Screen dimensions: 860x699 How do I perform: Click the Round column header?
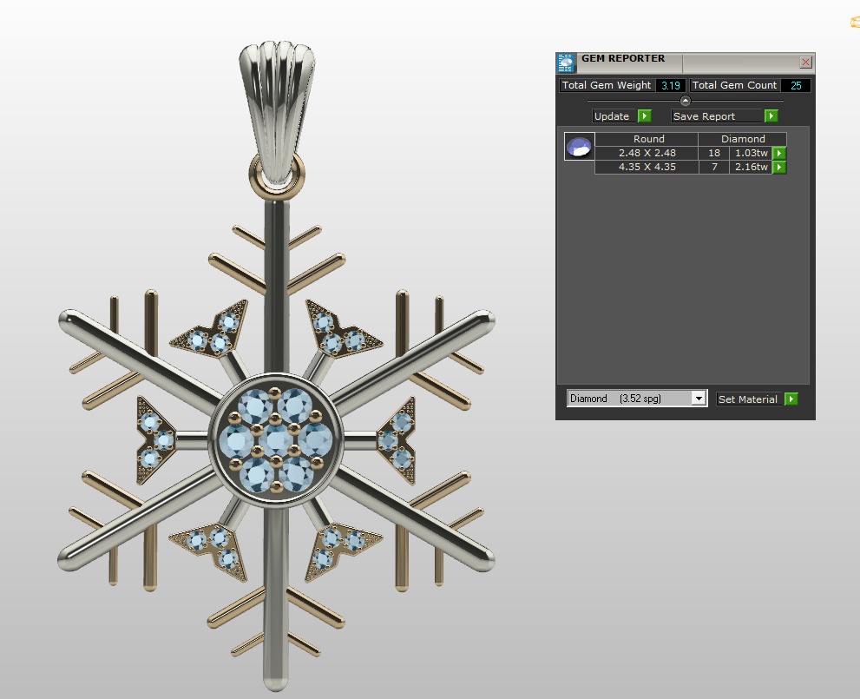pyautogui.click(x=648, y=139)
